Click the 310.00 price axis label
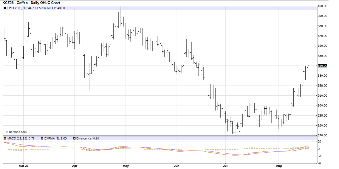Image resolution: width=339 pixels, height=169 pixels. [322, 95]
